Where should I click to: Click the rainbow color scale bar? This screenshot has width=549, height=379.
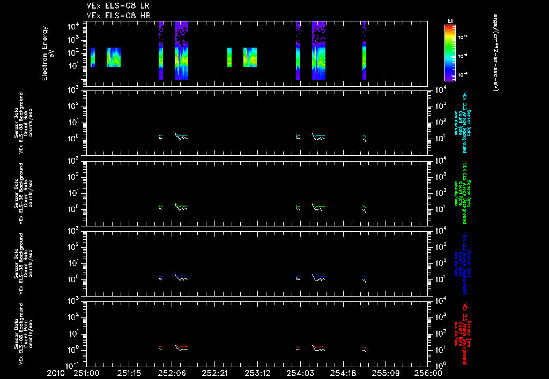pyautogui.click(x=450, y=53)
